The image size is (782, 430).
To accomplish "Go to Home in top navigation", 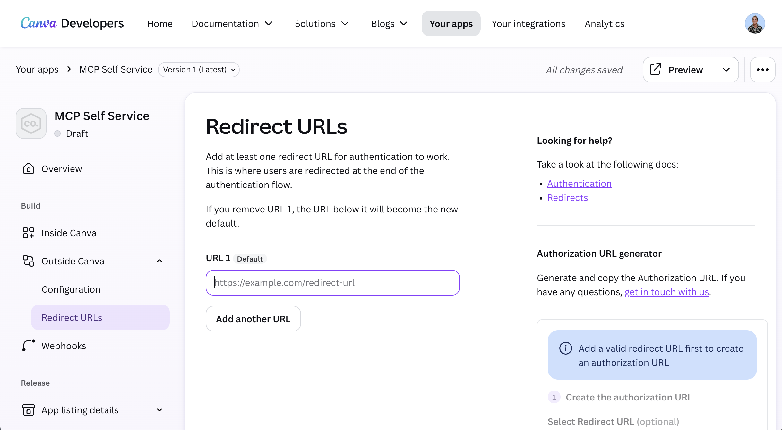I will pos(160,24).
